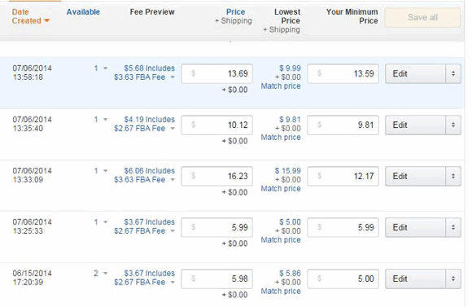Edit the 16.23 price input field

coord(216,176)
